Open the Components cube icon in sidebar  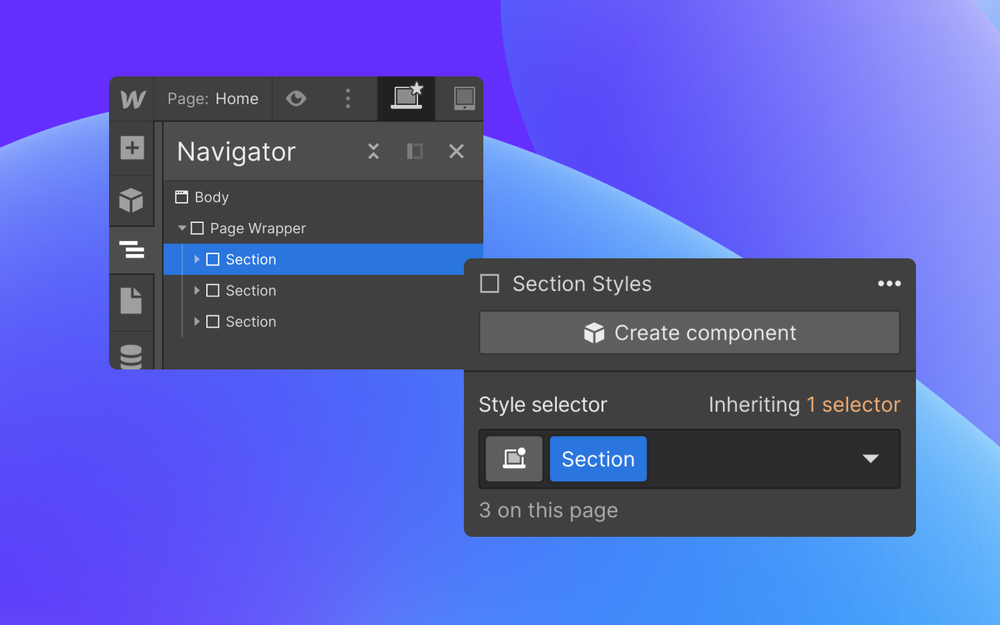131,200
